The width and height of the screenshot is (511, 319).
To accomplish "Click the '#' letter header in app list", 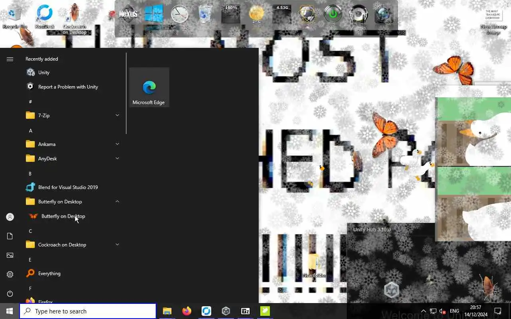I will tap(30, 102).
